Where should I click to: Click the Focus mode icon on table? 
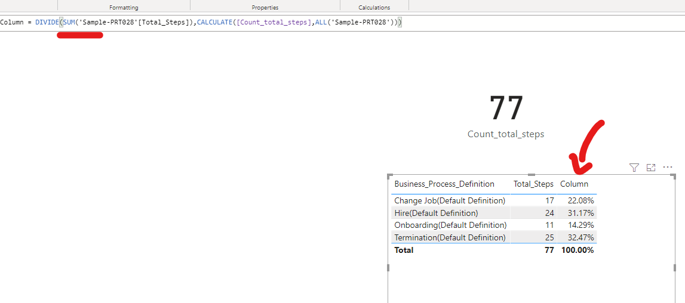click(x=651, y=167)
